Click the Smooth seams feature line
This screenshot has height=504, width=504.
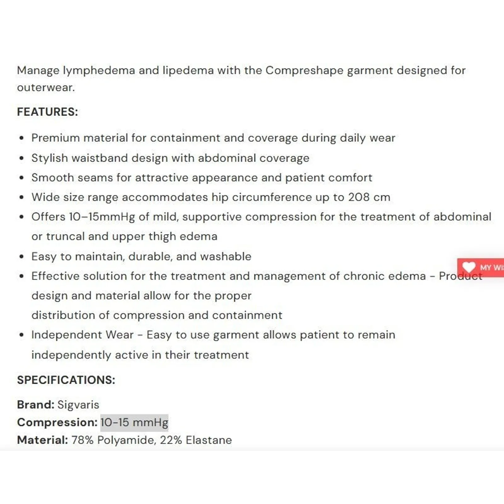click(x=202, y=178)
